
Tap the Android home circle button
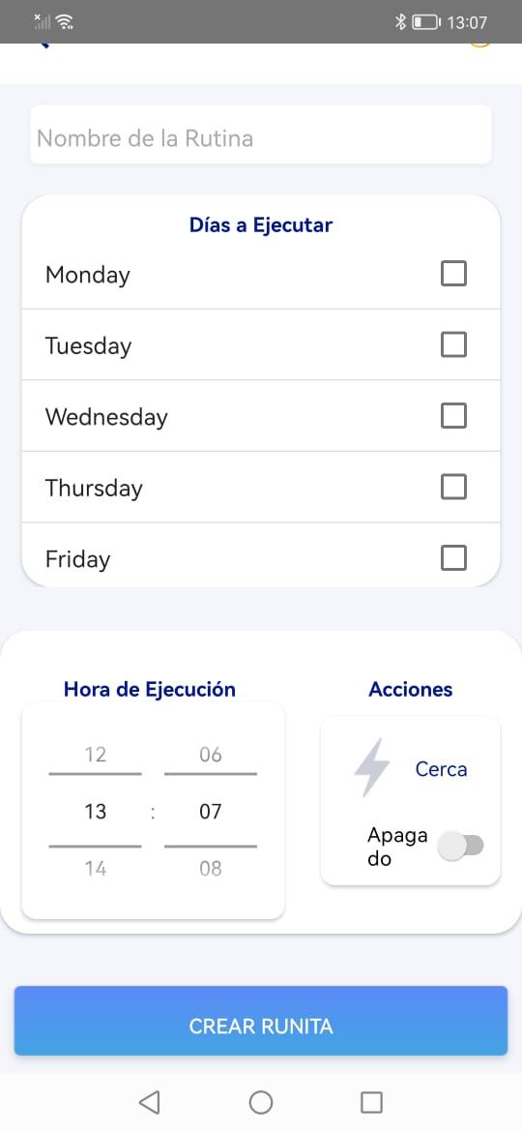pos(261,1102)
